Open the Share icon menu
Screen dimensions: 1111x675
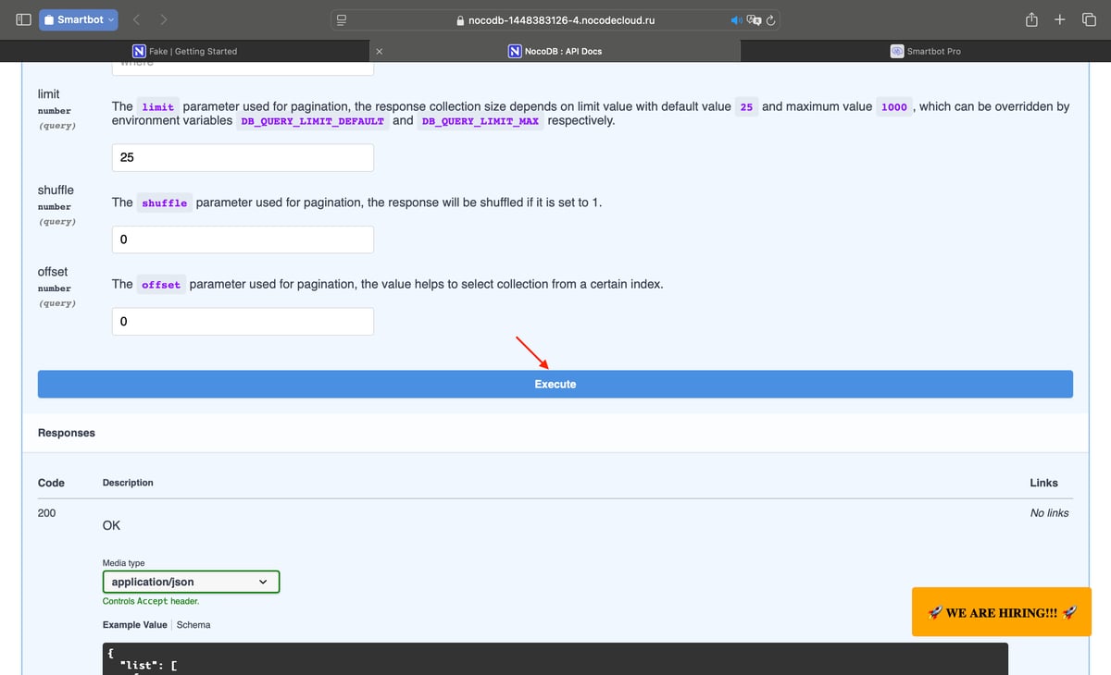1031,19
